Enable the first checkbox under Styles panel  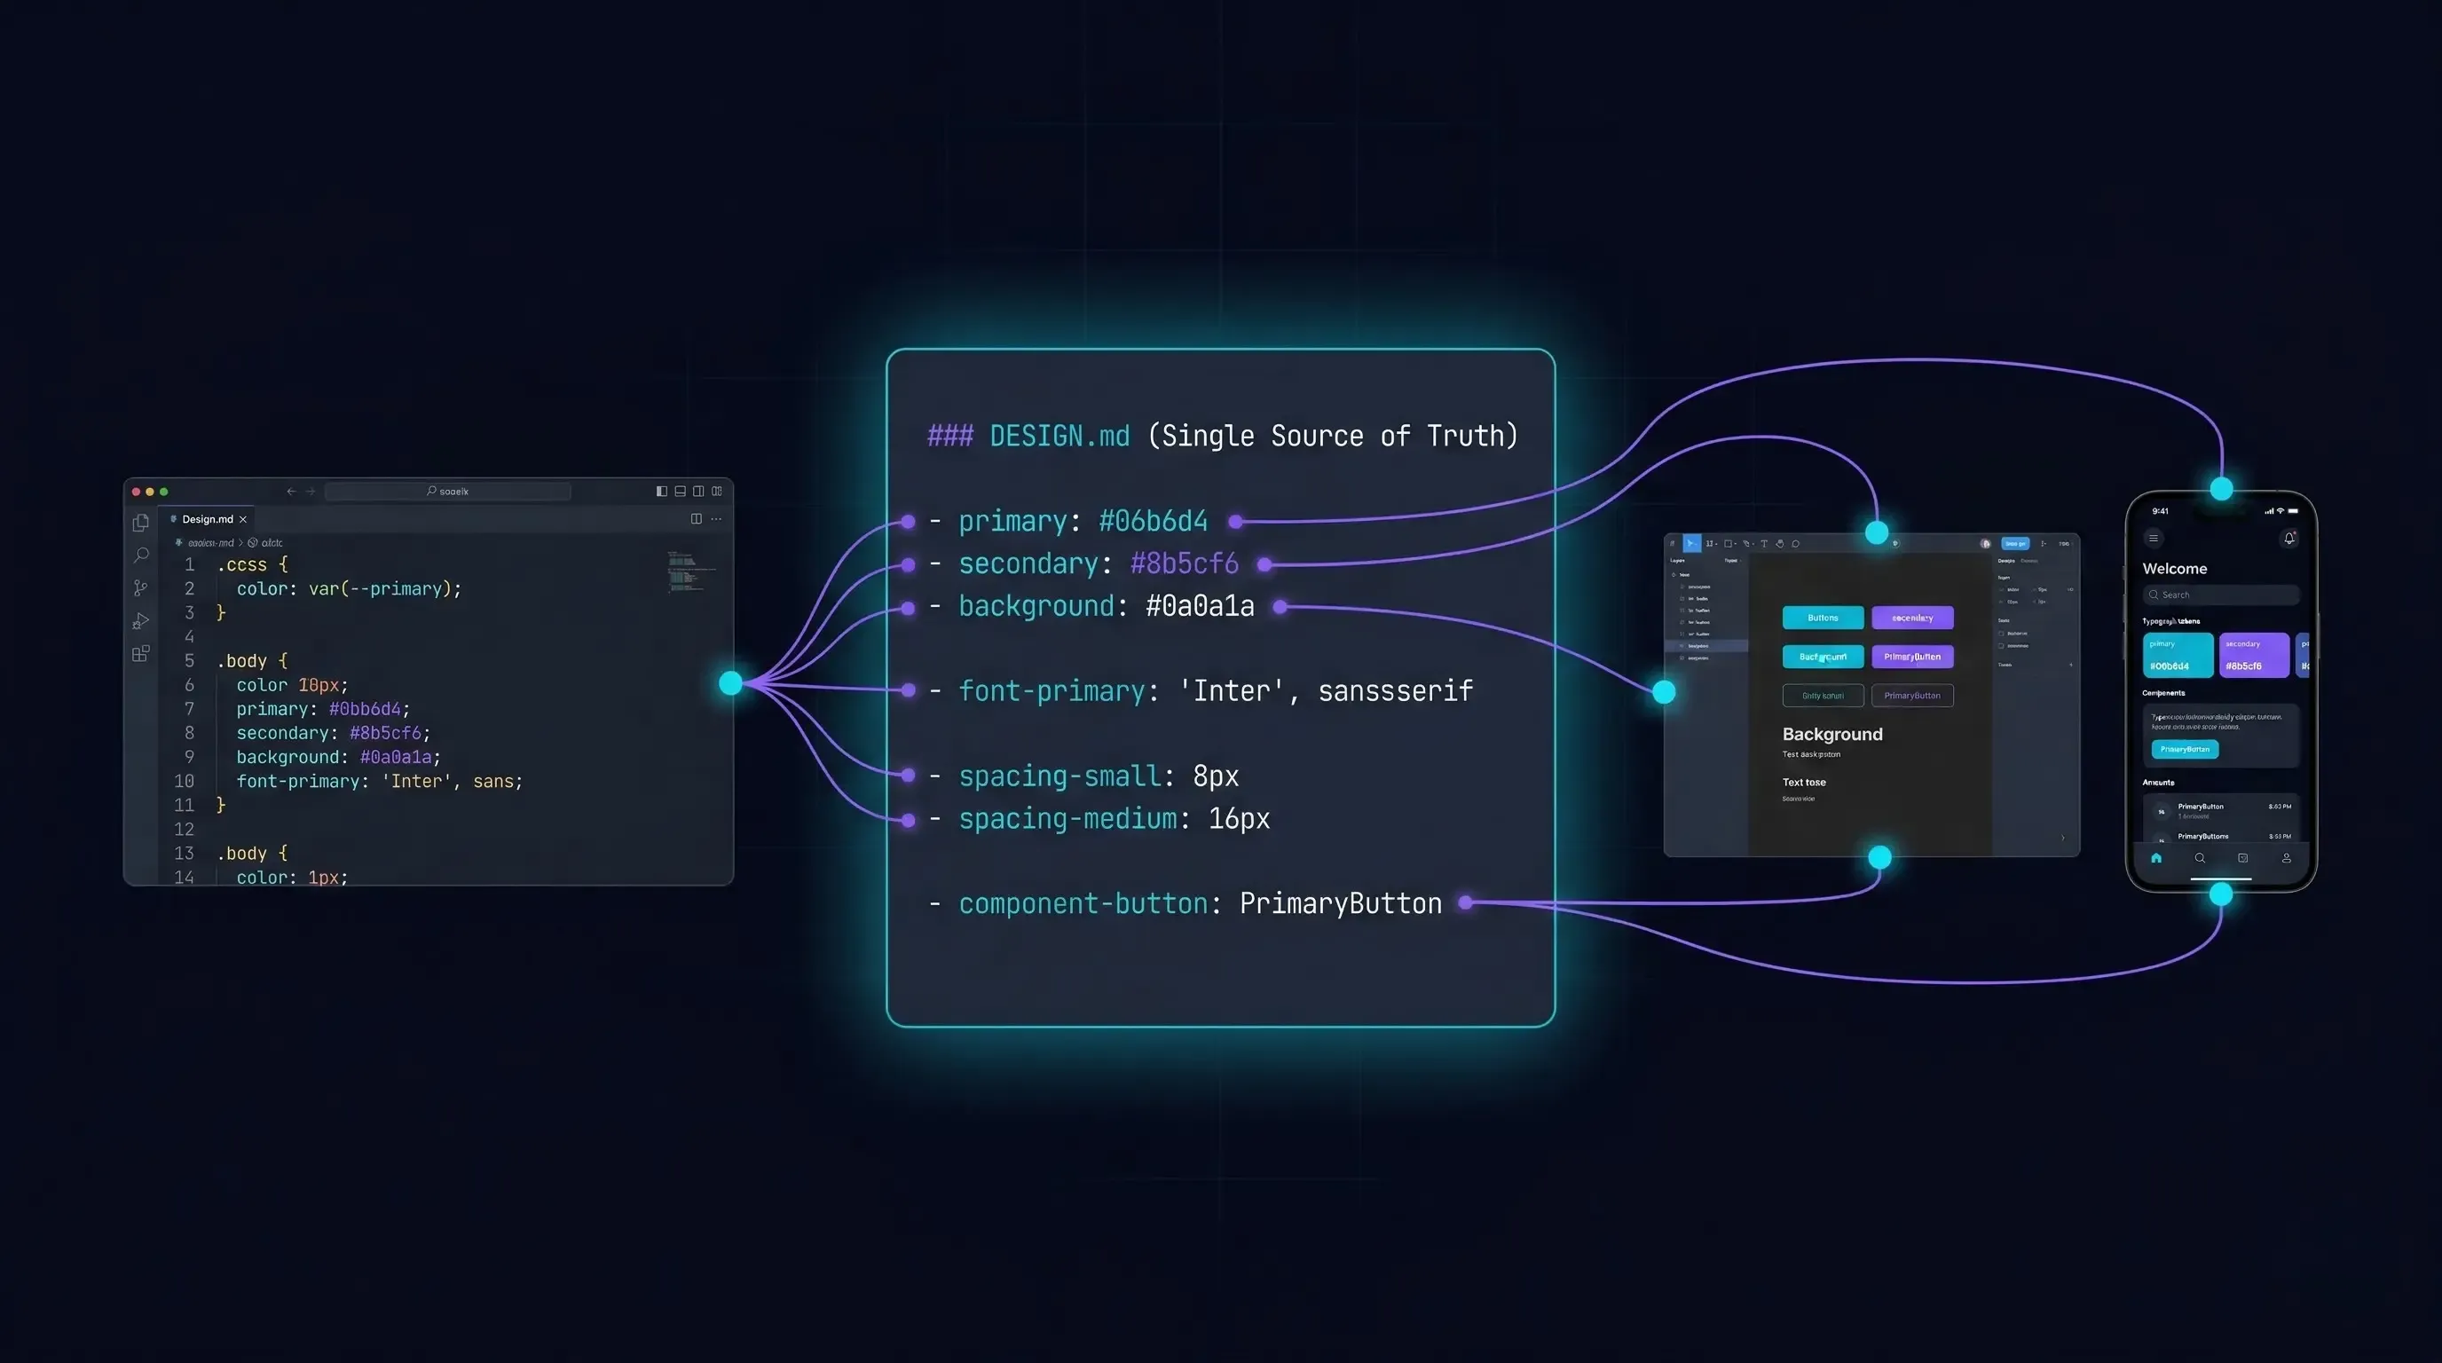[2002, 634]
